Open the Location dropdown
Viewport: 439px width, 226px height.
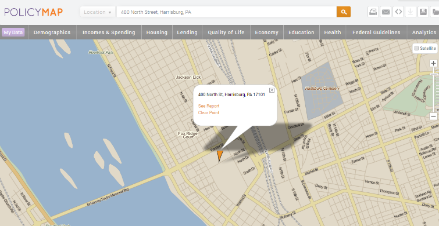98,12
